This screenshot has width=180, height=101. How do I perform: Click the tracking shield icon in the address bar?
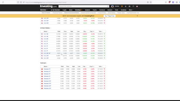[18, 2]
